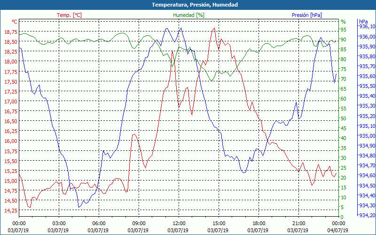Click the 15:00 time axis label
The height and width of the screenshot is (235, 376).
[x=219, y=224]
